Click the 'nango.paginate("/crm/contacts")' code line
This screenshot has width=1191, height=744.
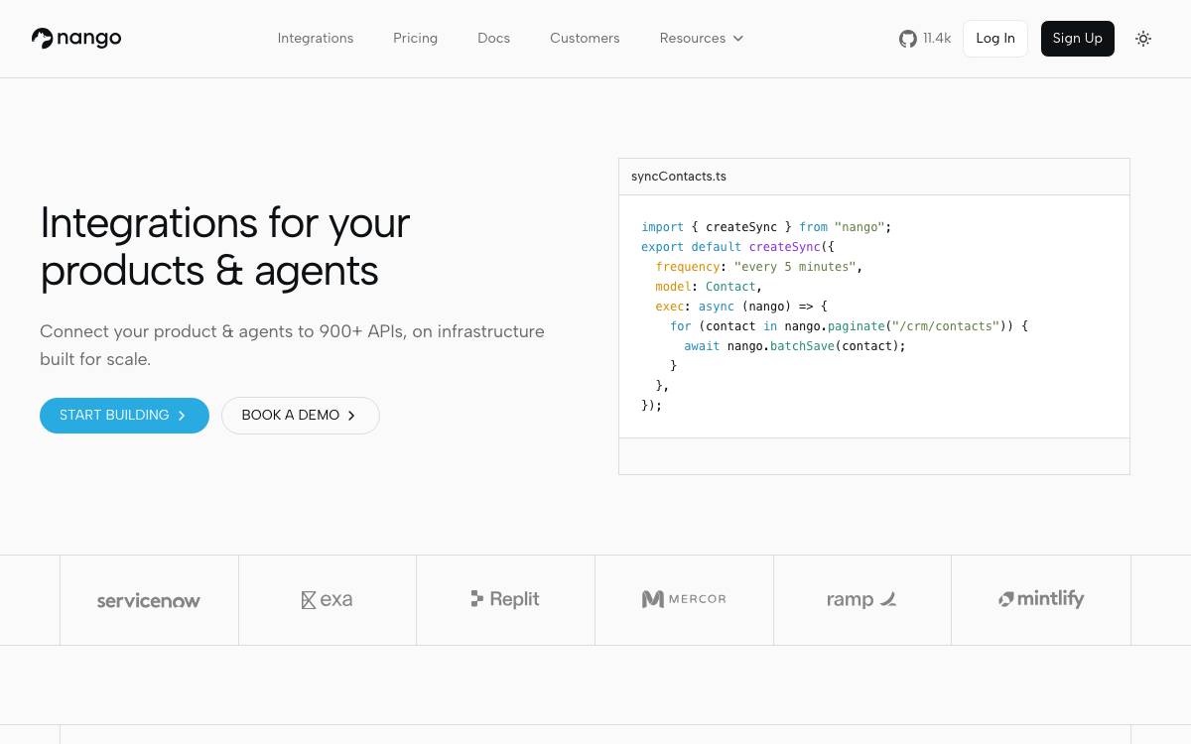point(850,326)
